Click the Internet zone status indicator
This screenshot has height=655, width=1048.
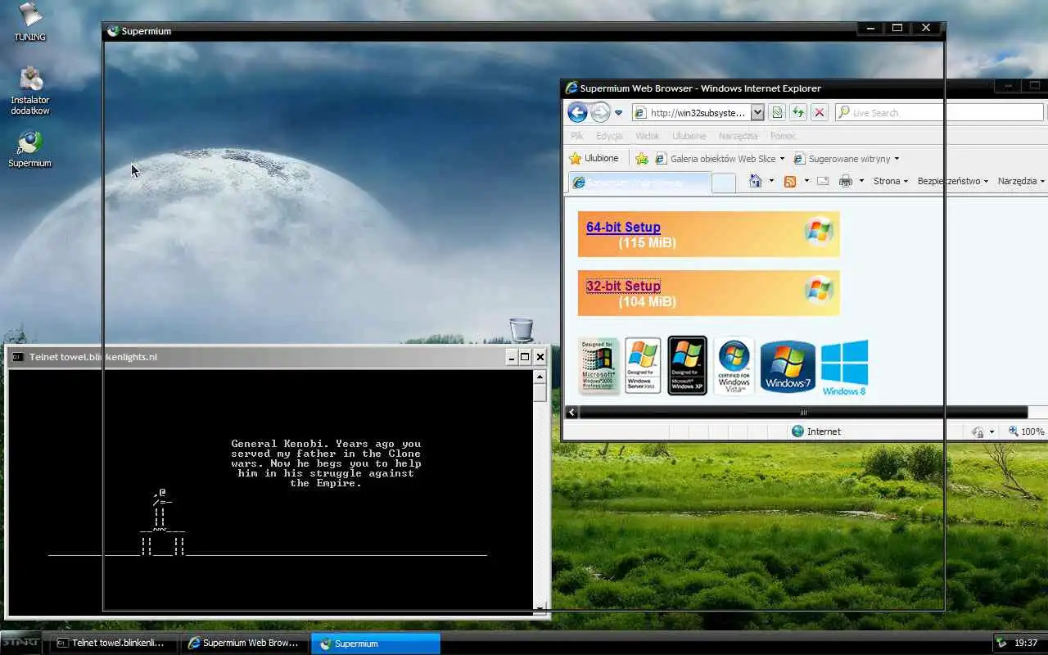[x=816, y=431]
